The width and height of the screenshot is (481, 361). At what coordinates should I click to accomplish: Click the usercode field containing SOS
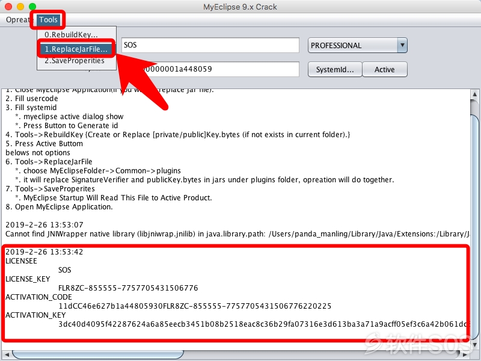click(210, 45)
